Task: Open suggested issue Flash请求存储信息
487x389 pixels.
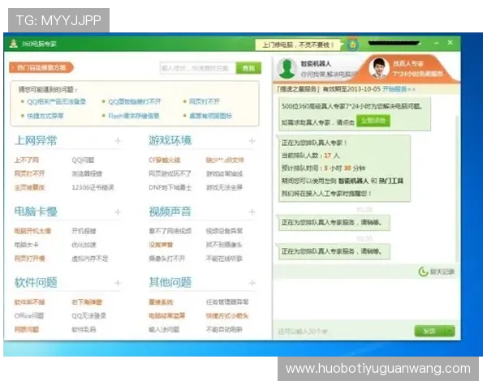Action: click(134, 116)
